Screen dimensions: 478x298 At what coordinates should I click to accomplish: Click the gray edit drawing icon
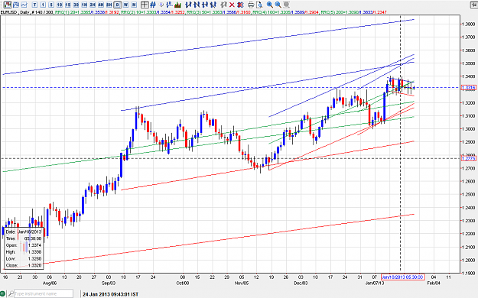pos(224,5)
